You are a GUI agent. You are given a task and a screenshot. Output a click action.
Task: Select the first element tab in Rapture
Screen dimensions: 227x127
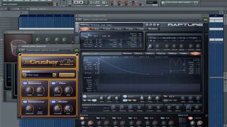click(x=85, y=29)
